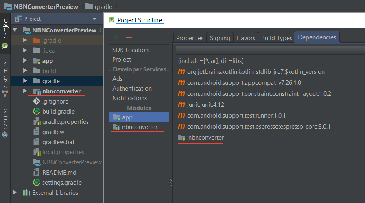
Task: Click the dependencies table header bar
Action: (270, 50)
